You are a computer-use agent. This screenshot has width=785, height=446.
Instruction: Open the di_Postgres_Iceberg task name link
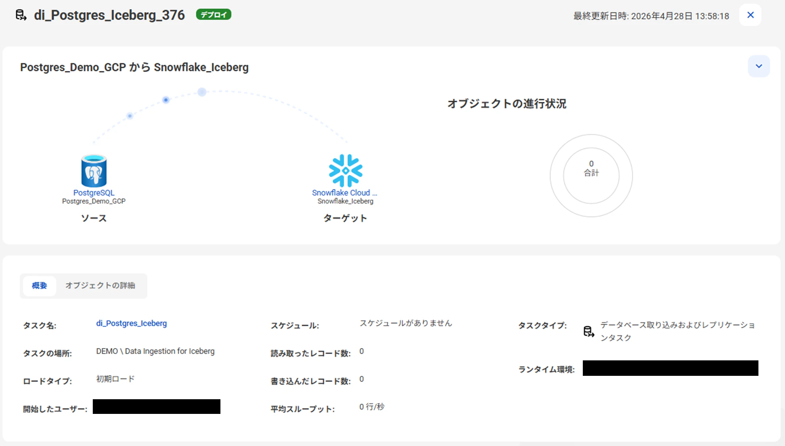[x=132, y=323]
